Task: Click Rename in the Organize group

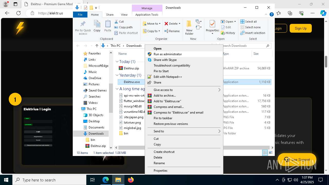Action: [172, 31]
